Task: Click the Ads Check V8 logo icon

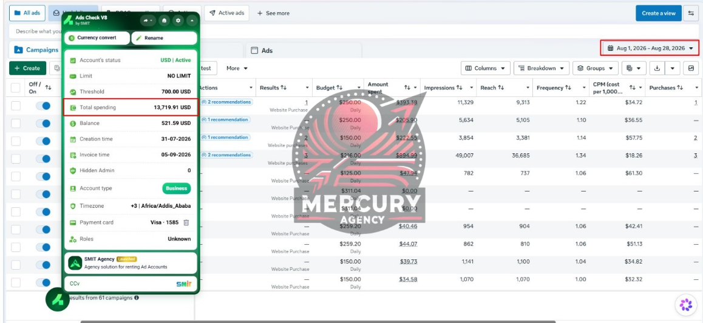Action: 69,20
